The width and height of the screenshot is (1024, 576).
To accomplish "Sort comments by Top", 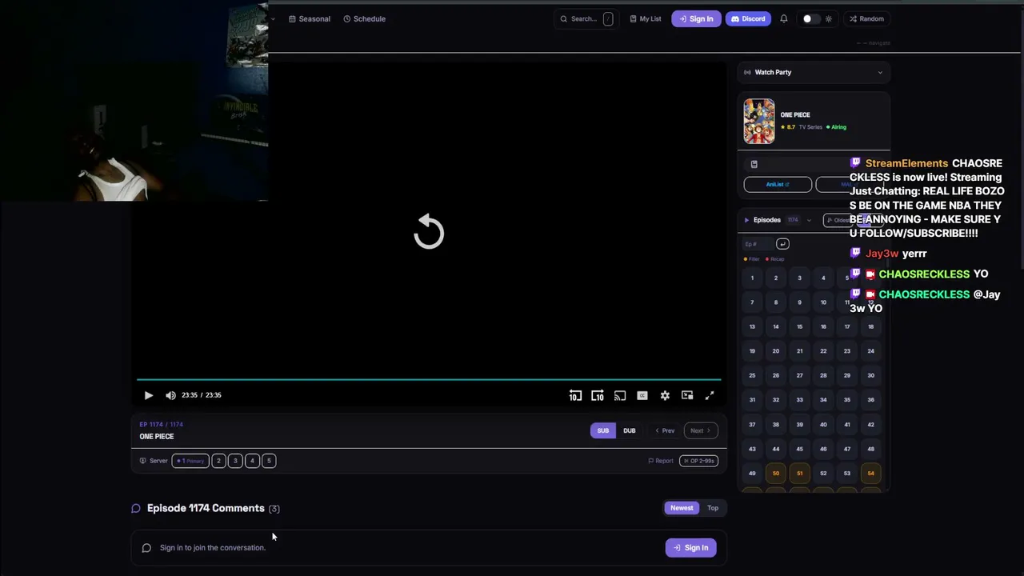I will pos(713,508).
